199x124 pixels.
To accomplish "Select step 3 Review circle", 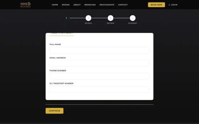I will click(x=110, y=18).
